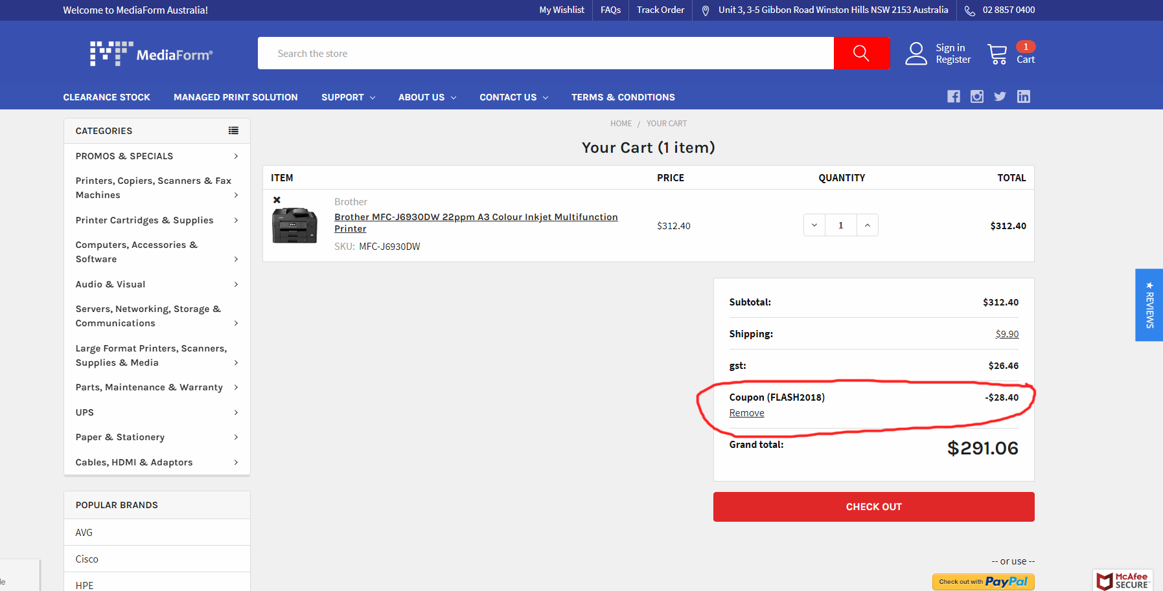Open Clearance Stock menu item

(x=106, y=97)
